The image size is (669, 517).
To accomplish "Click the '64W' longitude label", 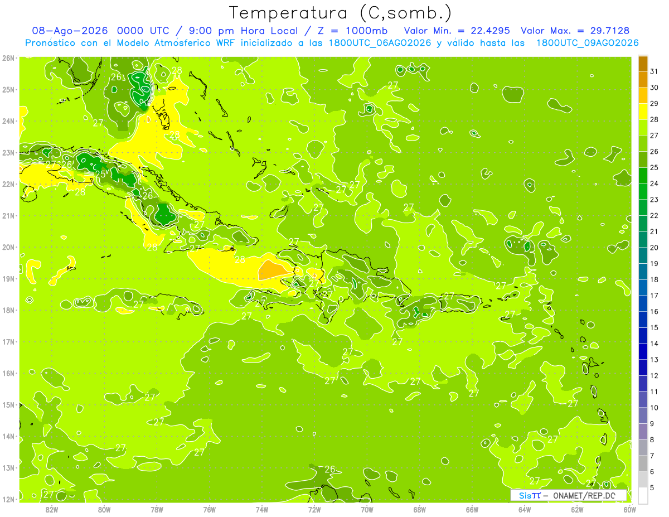I will [525, 509].
